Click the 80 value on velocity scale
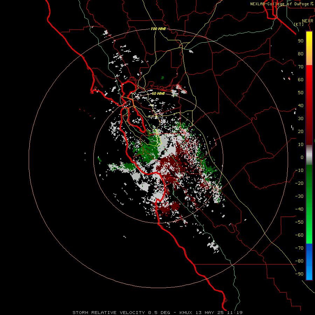This screenshot has width=315, height=315. [301, 54]
